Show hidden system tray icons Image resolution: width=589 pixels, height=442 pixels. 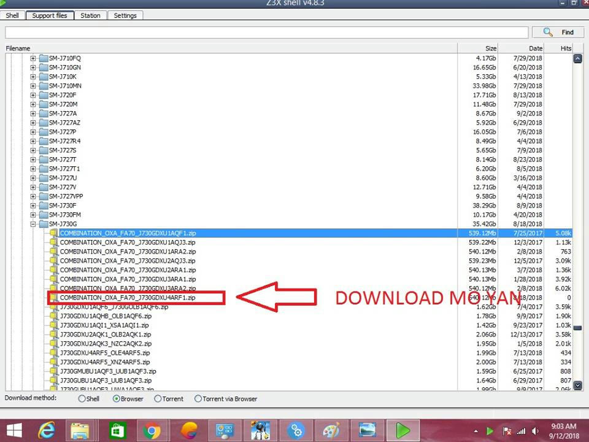click(x=476, y=431)
